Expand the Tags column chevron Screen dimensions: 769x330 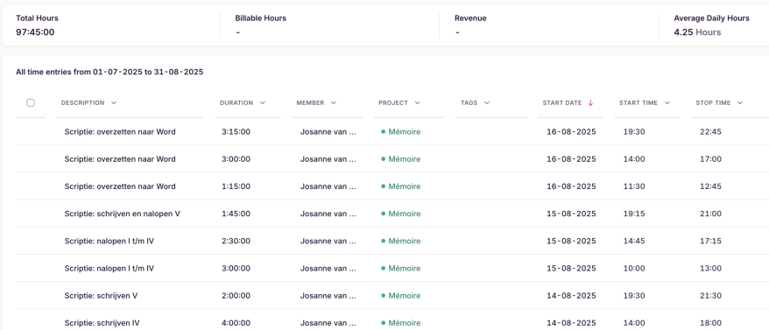coord(487,103)
